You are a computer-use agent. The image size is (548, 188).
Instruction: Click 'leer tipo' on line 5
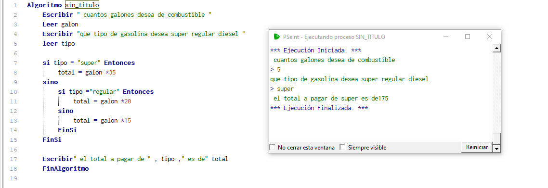click(x=59, y=44)
